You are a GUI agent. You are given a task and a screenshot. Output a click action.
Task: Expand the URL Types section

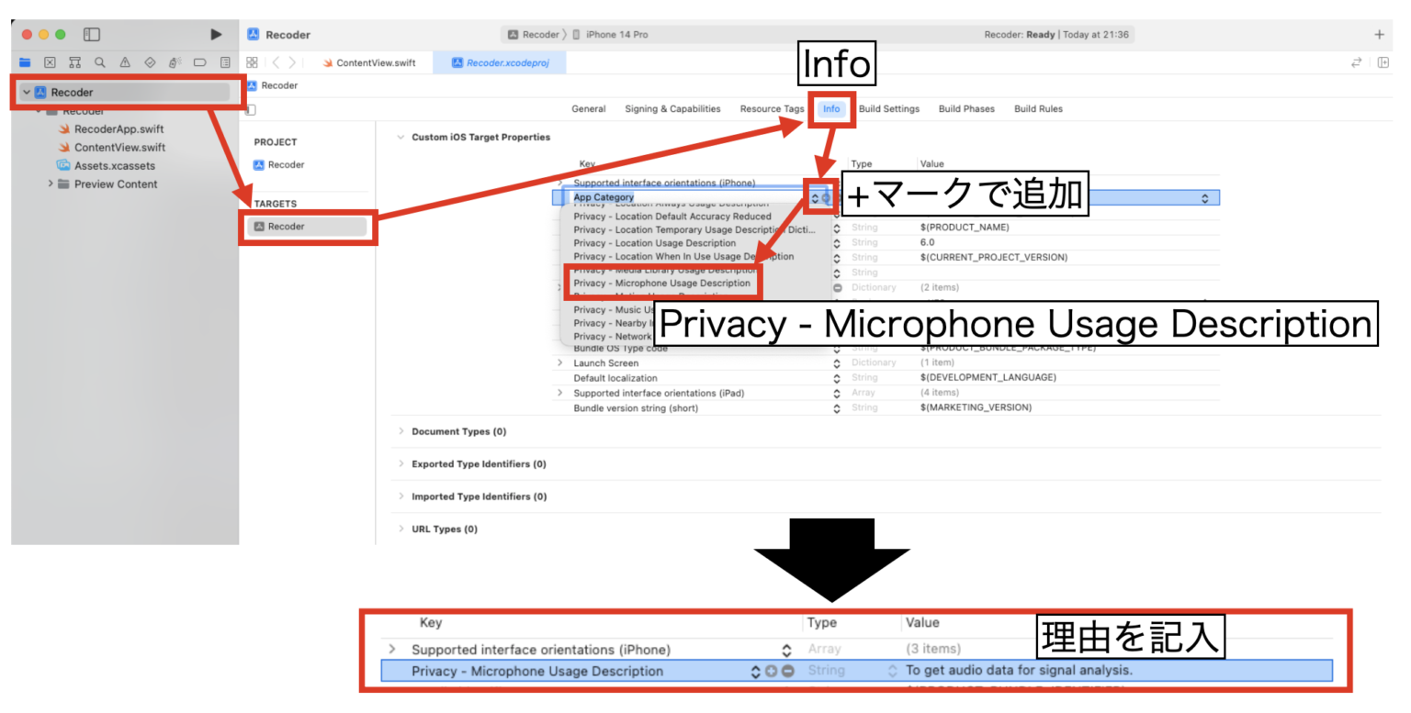pos(401,529)
